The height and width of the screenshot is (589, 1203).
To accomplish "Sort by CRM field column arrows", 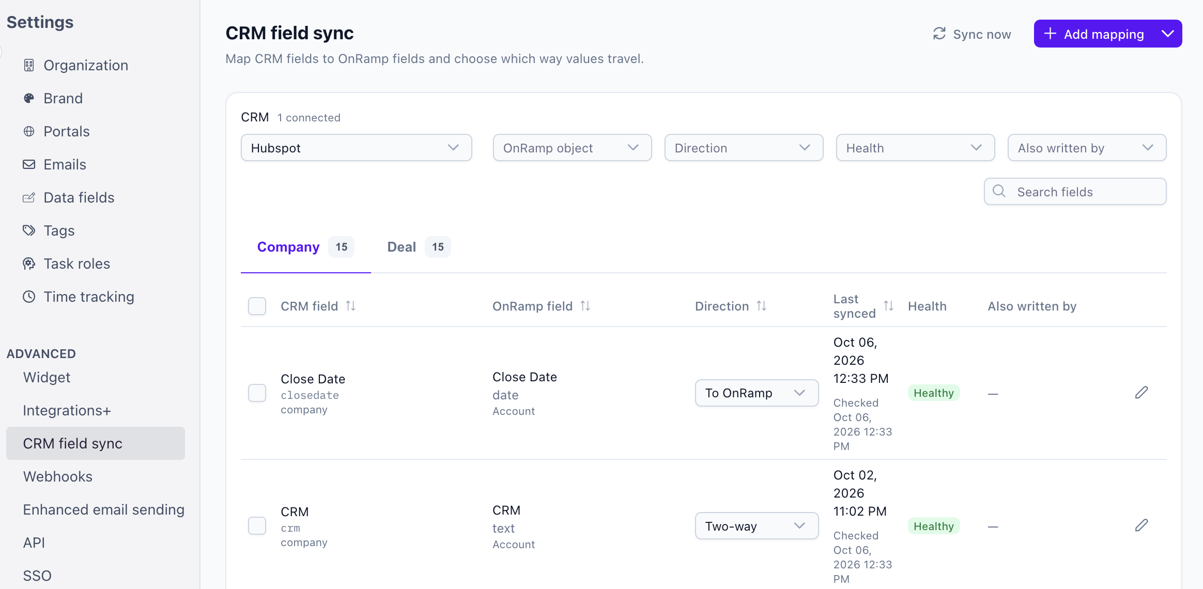I will pyautogui.click(x=351, y=306).
